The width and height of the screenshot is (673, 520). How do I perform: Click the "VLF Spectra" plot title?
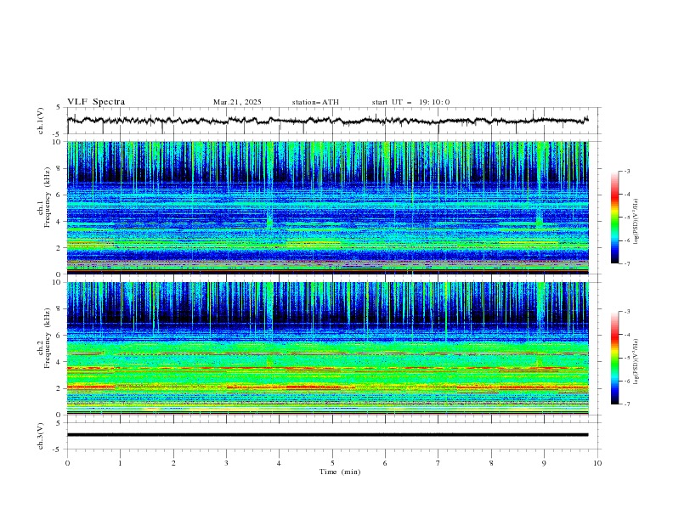tap(96, 102)
